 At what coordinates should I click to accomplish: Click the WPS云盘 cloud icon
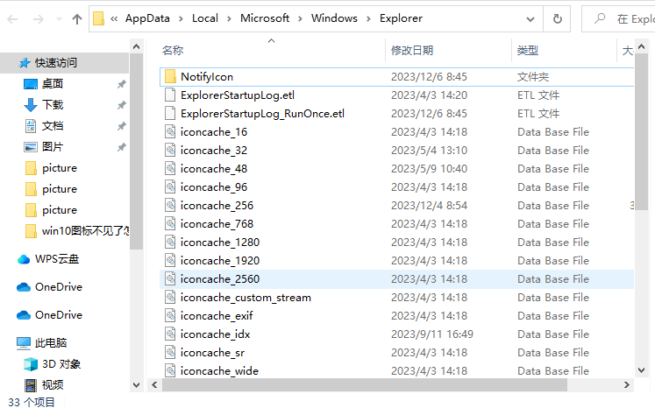[x=24, y=259]
